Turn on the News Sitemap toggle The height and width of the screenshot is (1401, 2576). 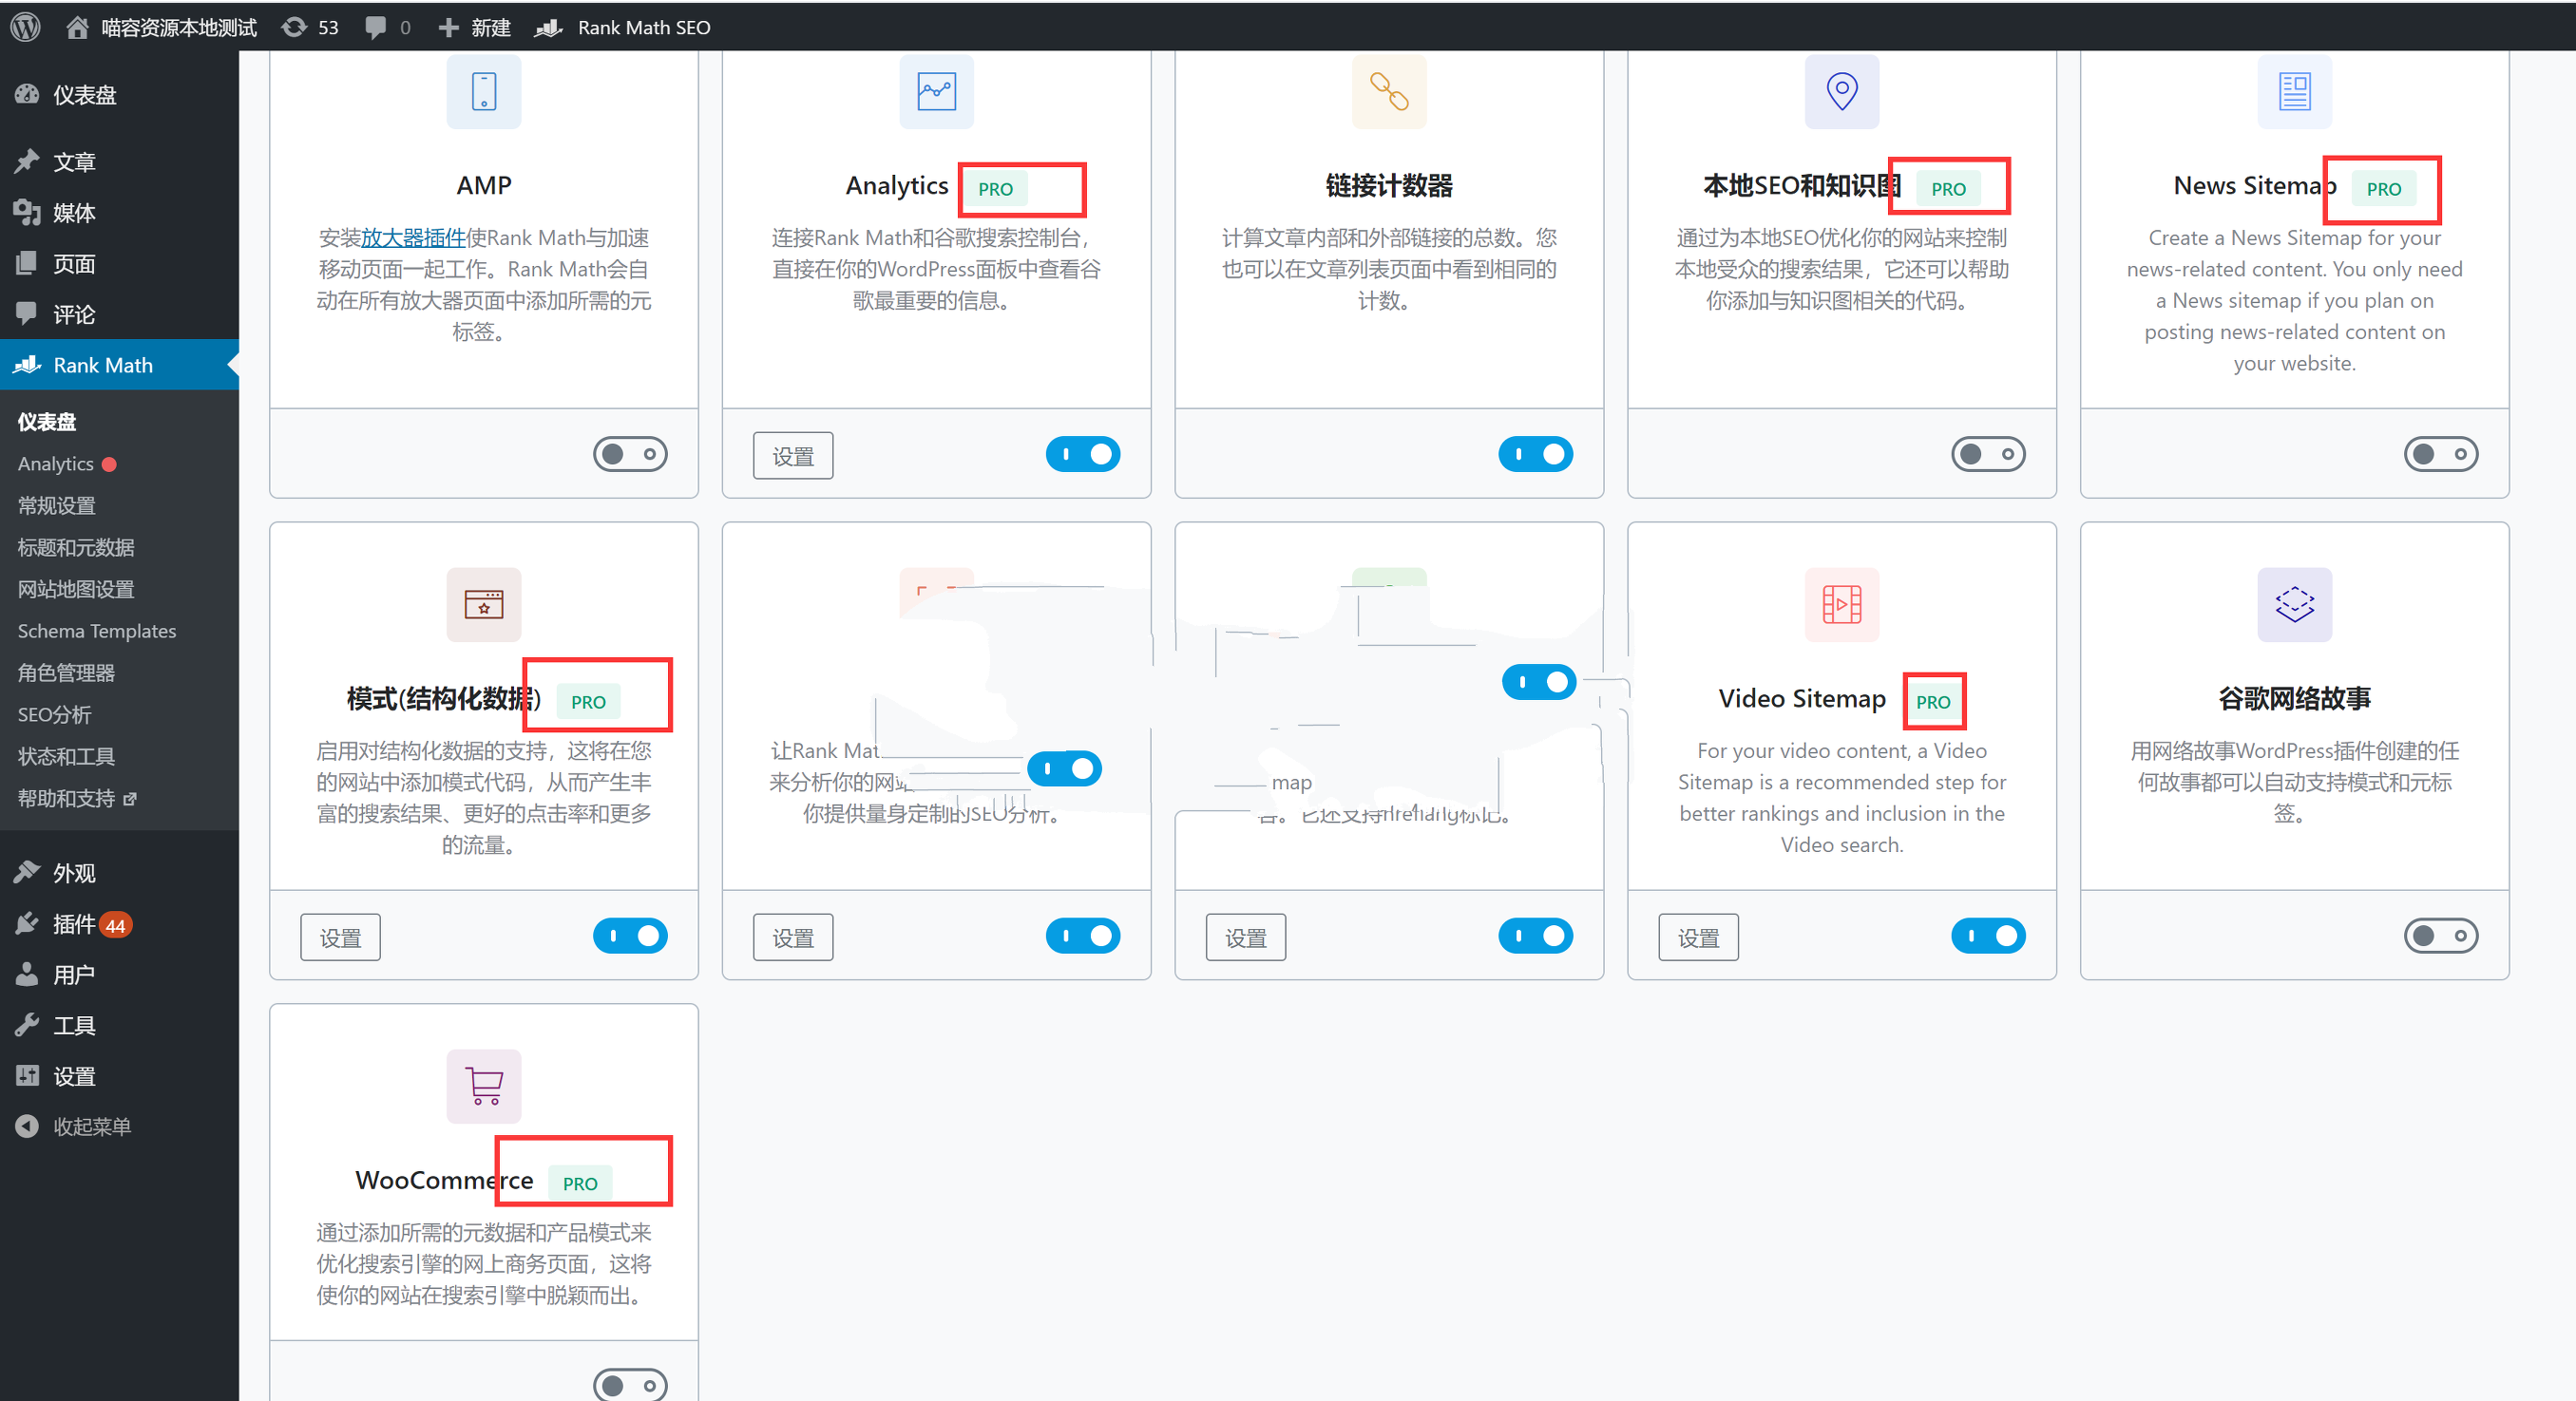tap(2440, 455)
